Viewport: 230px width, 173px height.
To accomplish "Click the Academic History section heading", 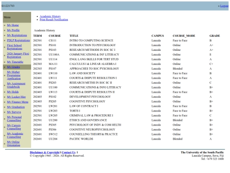I will coord(44,30).
